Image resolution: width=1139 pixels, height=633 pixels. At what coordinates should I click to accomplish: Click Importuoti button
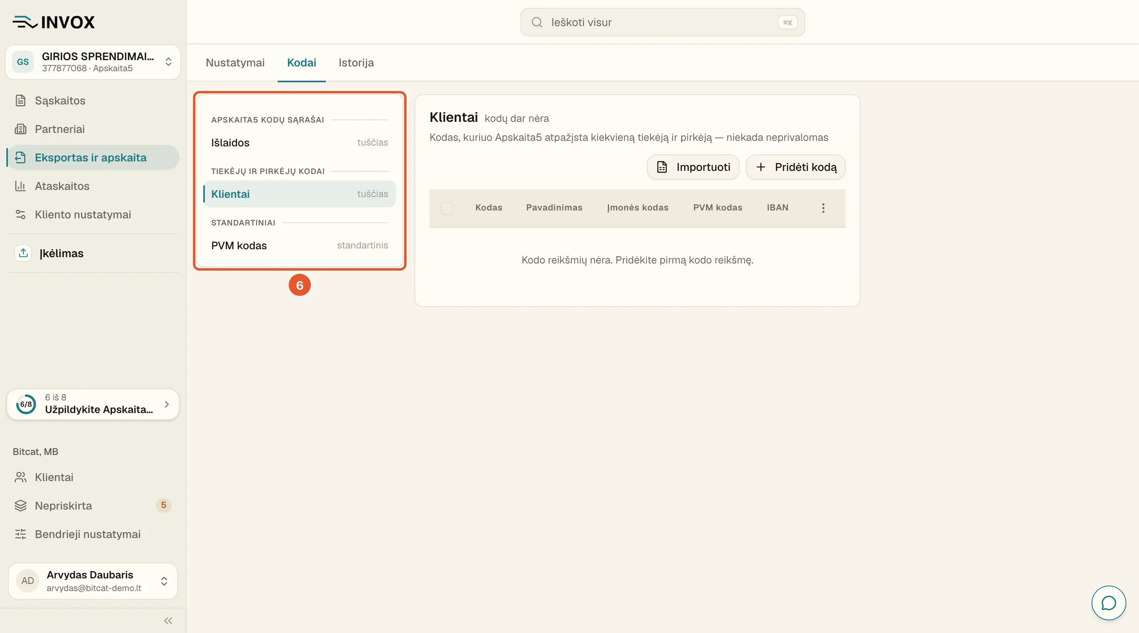tap(693, 167)
